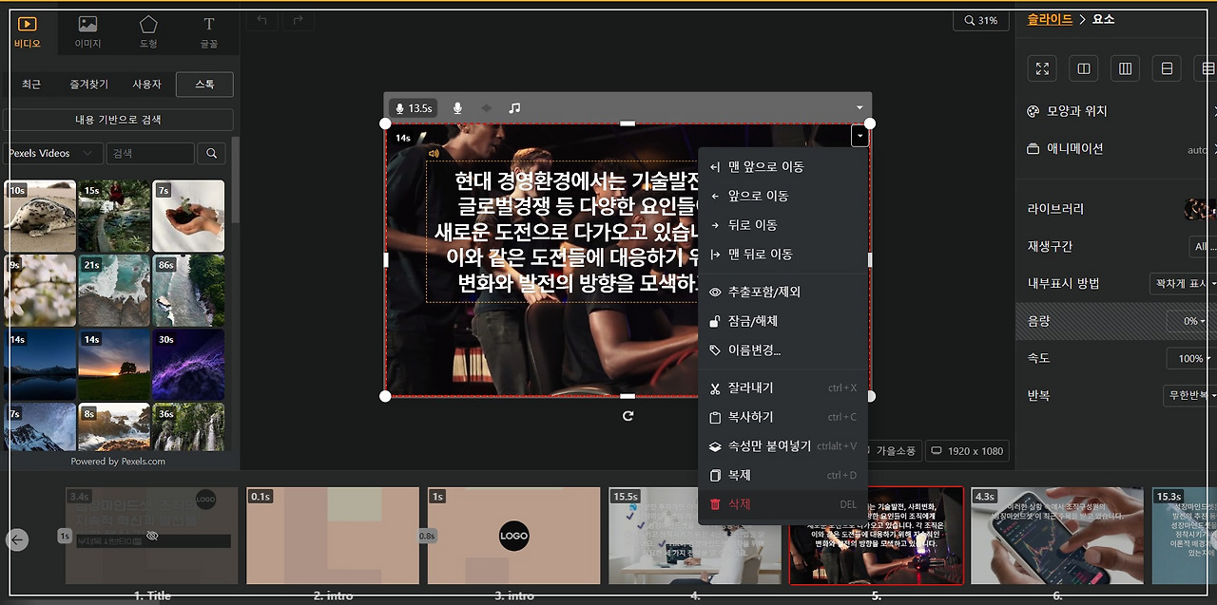This screenshot has width=1217, height=605.
Task: Select the 사용자 filter tab
Action: [146, 85]
